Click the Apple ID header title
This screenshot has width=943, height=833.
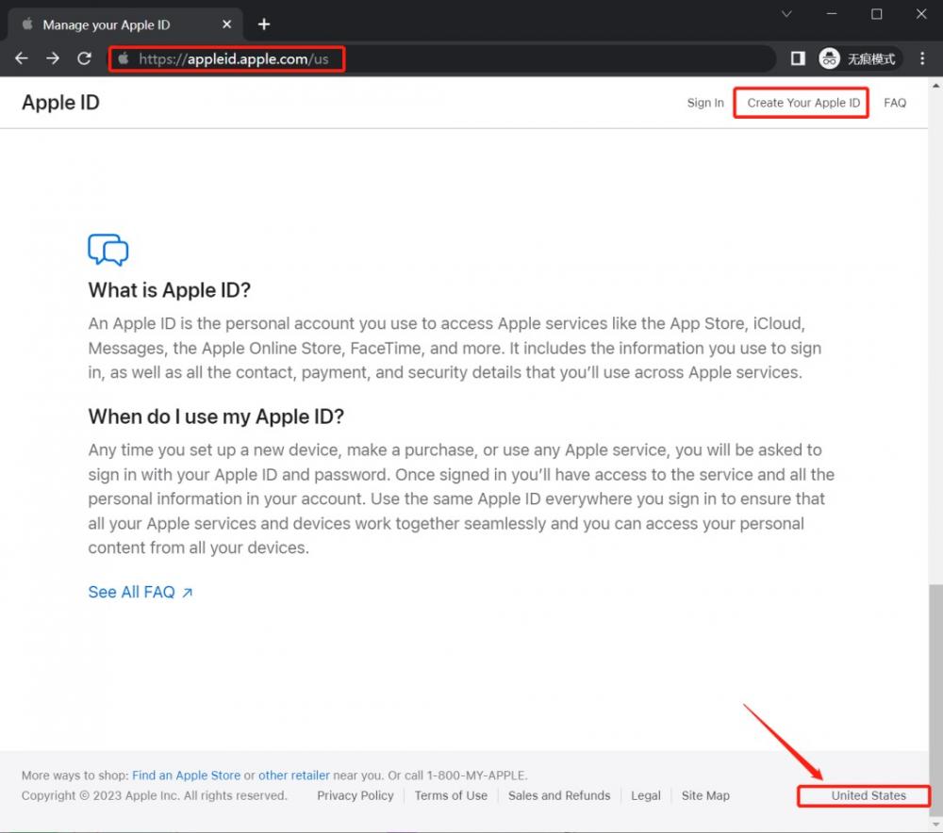[60, 102]
